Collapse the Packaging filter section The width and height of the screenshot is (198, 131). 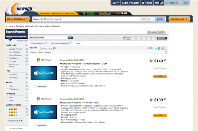[26, 94]
